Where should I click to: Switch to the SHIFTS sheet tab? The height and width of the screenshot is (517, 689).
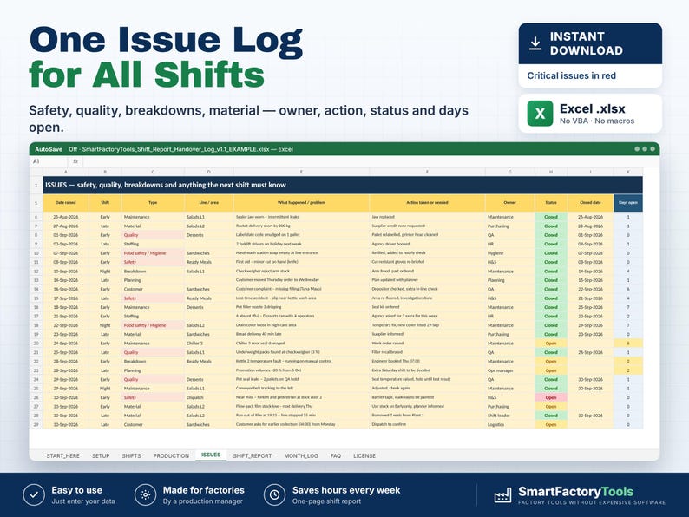point(131,456)
